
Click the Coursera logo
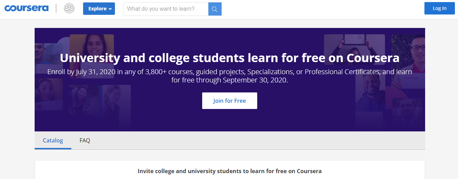(x=26, y=8)
